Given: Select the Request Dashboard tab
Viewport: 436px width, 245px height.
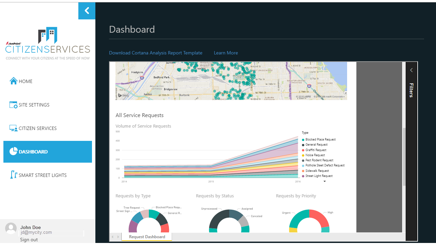Looking at the screenshot, I should pos(147,237).
